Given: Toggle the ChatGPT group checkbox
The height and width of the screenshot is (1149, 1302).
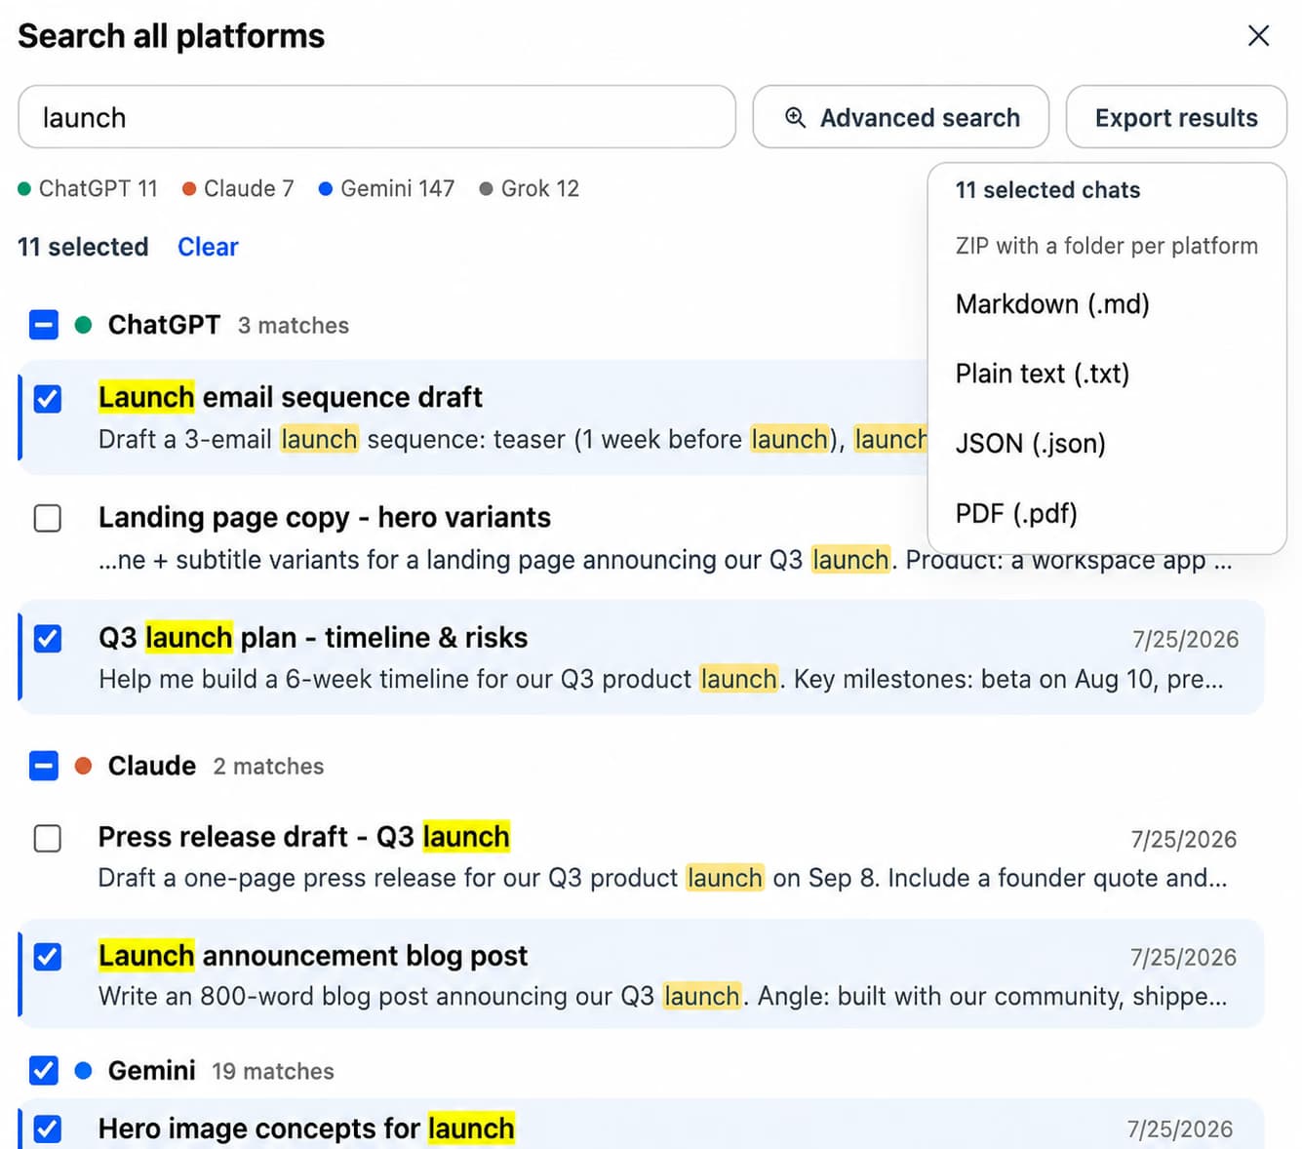Looking at the screenshot, I should point(44,325).
